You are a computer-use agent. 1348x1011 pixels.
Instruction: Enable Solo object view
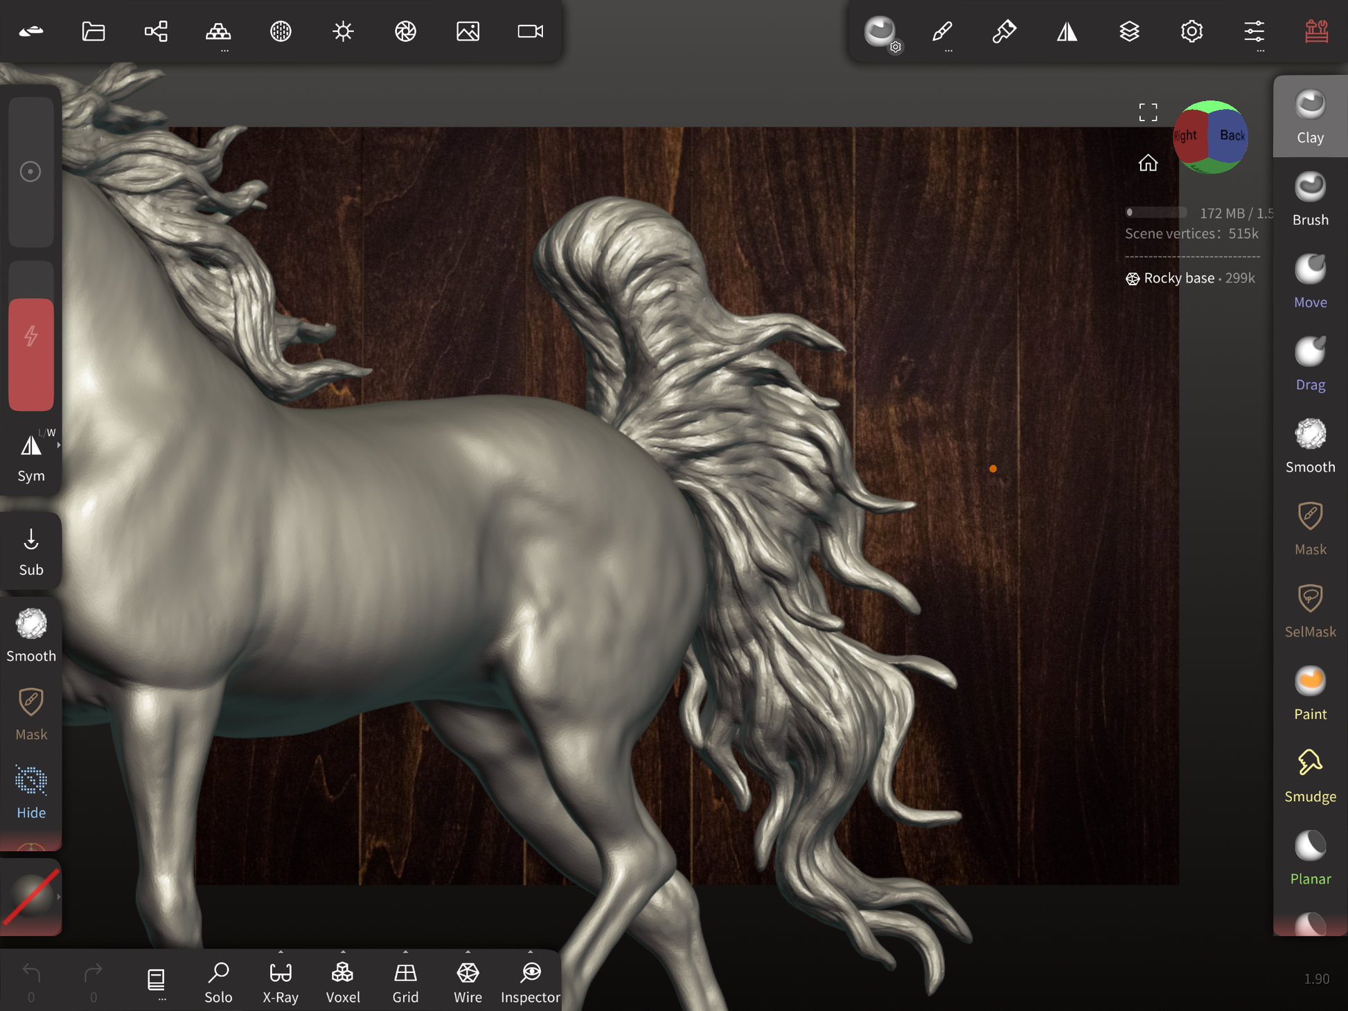(x=218, y=980)
